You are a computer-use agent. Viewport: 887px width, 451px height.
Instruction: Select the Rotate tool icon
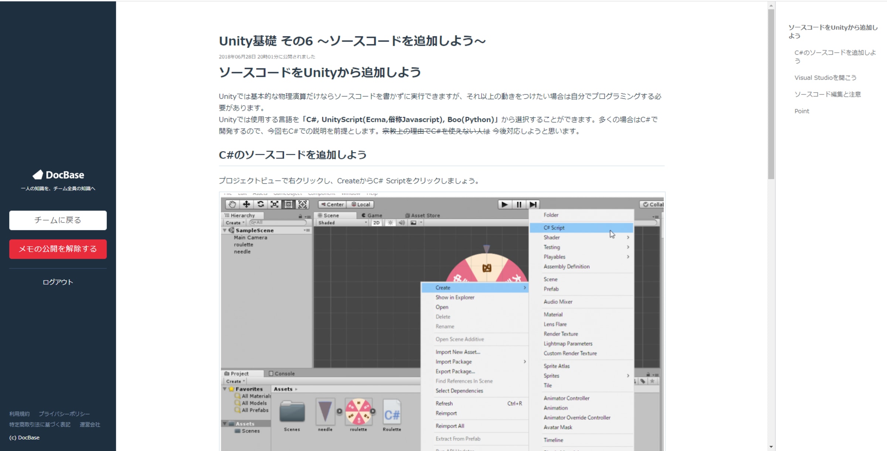260,204
